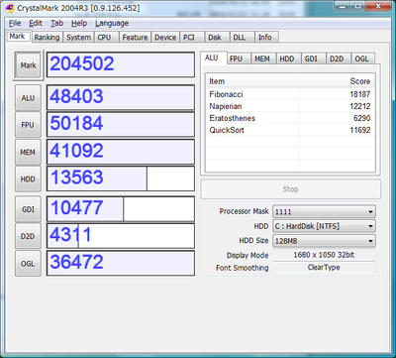
Task: Show the FPU results tab
Action: 236,59
